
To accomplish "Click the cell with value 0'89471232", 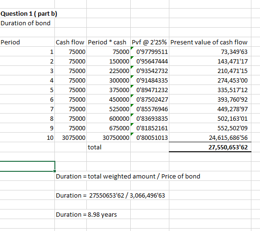I will click(x=150, y=90).
